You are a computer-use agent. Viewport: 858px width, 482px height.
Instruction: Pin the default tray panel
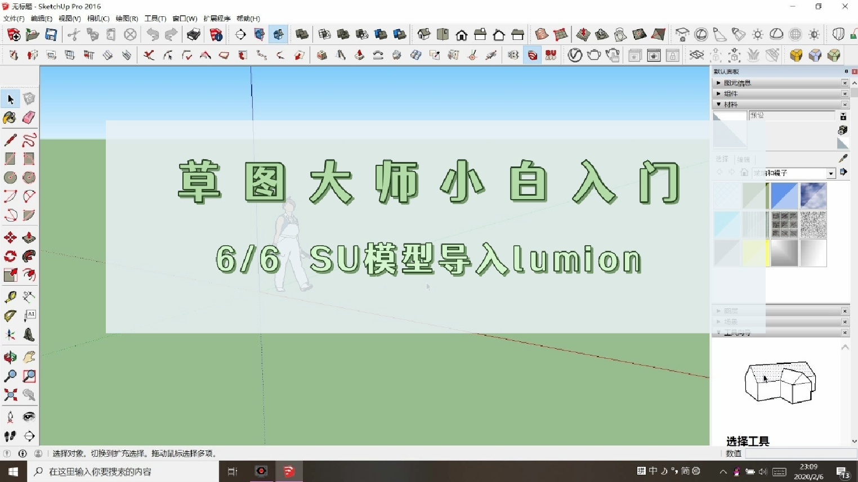pos(846,71)
